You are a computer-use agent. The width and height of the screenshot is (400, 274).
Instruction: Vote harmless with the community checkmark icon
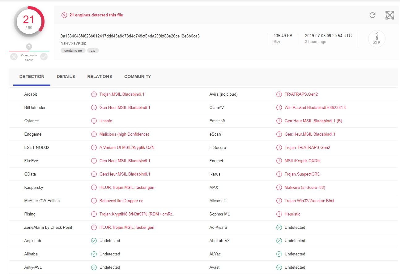pyautogui.click(x=44, y=57)
